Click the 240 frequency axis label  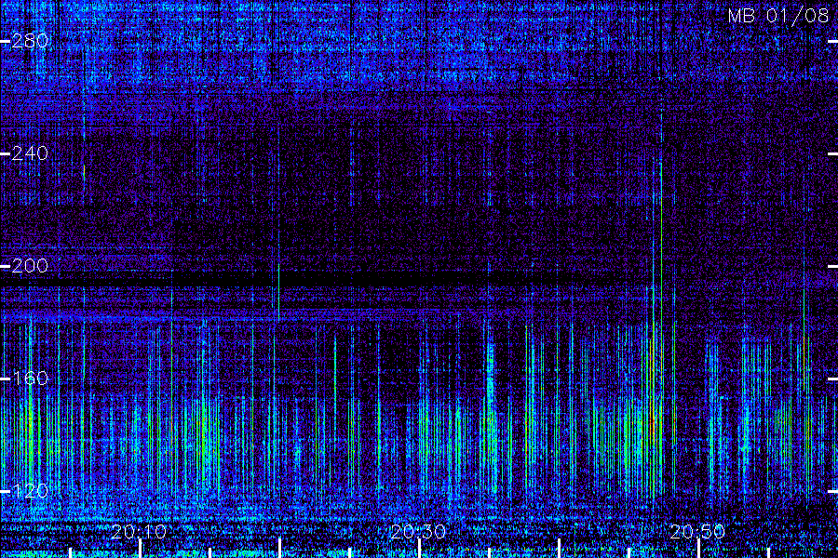point(30,153)
